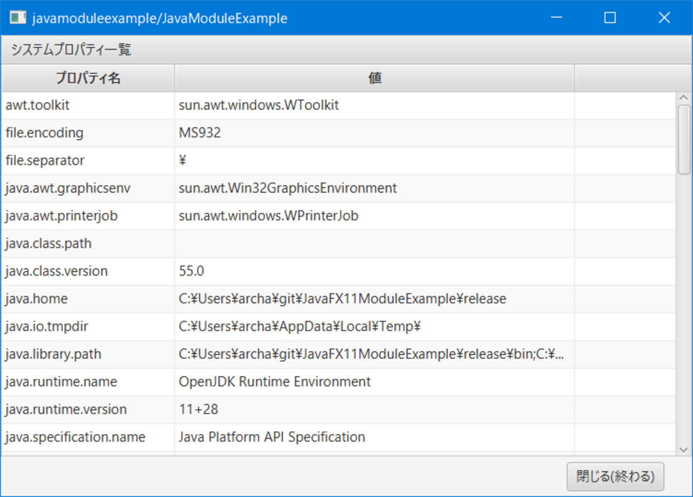Click the java.home path value cell
This screenshot has width=693, height=497.
[x=342, y=299]
